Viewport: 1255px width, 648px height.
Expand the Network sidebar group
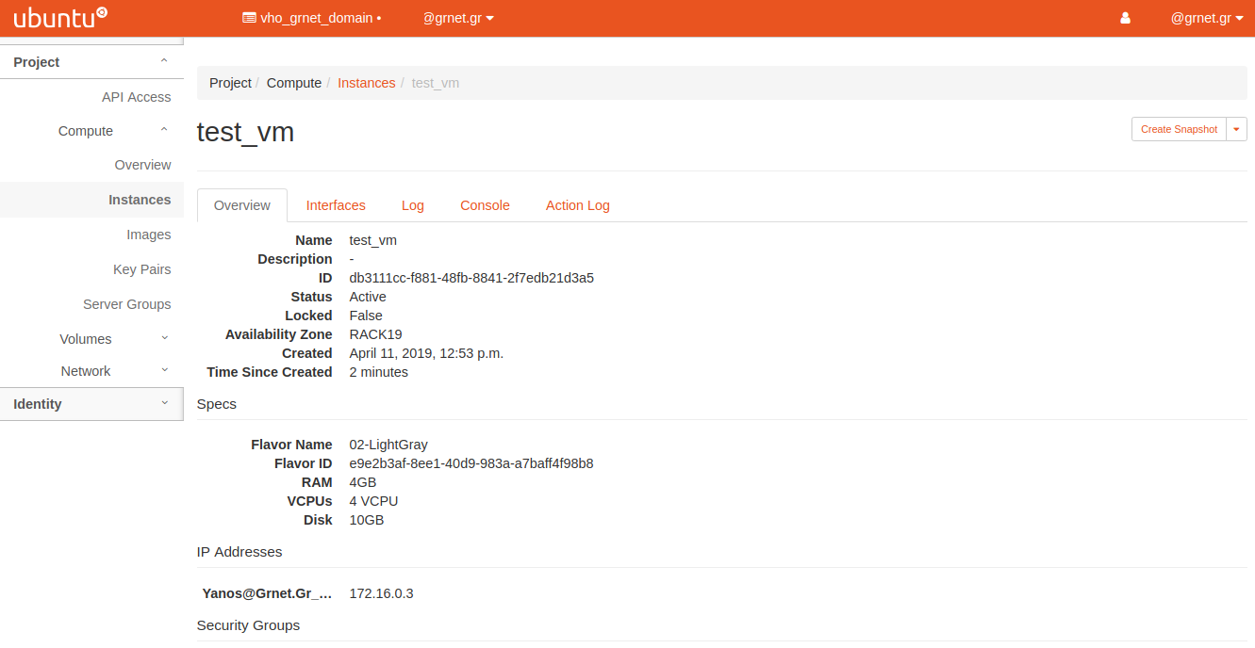tap(113, 371)
